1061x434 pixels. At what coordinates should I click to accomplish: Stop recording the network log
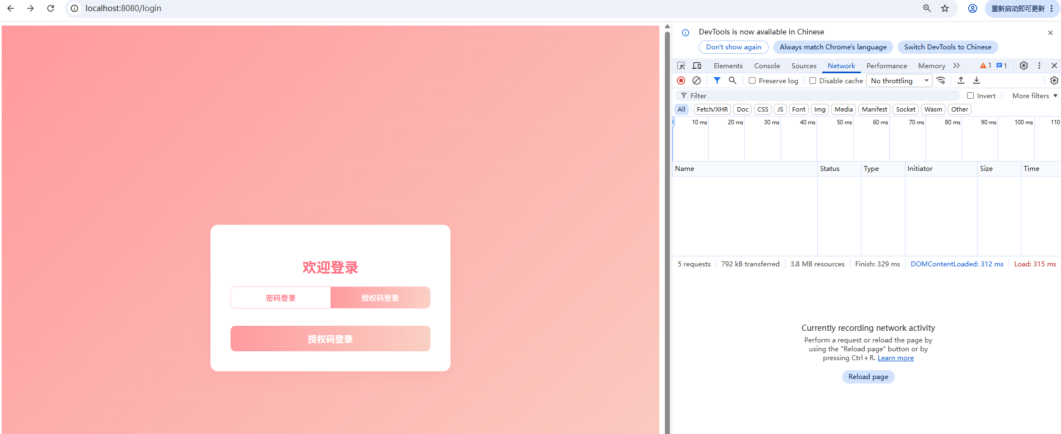tap(681, 80)
